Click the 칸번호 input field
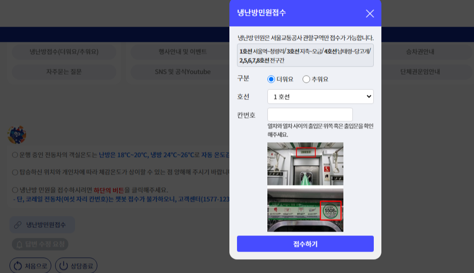 (310, 115)
